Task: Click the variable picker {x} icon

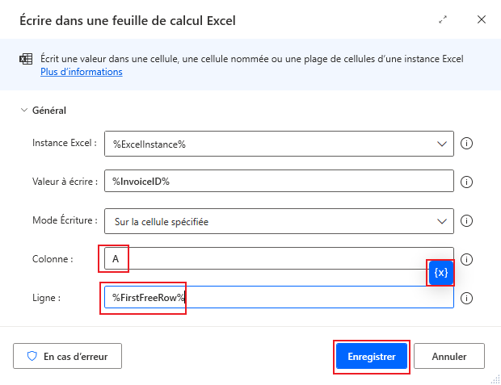Action: tap(440, 273)
